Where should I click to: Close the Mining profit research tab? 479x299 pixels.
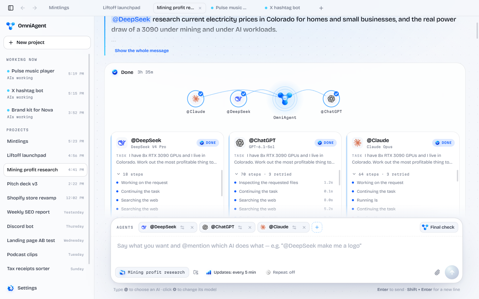tap(200, 8)
